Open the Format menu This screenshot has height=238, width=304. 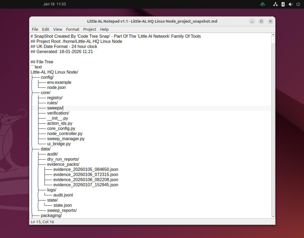[72, 29]
